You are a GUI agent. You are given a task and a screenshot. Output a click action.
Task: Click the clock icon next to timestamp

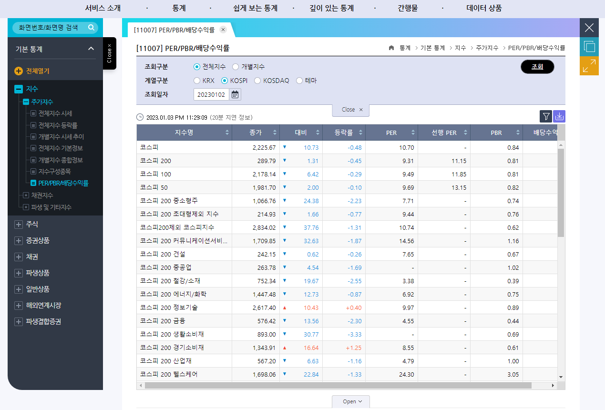click(140, 117)
